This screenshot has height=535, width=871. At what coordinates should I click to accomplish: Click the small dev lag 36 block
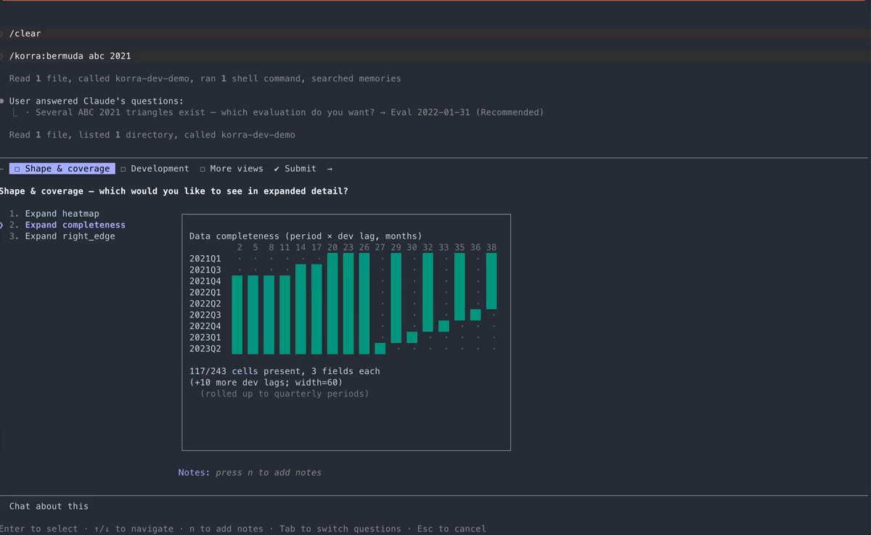point(475,315)
